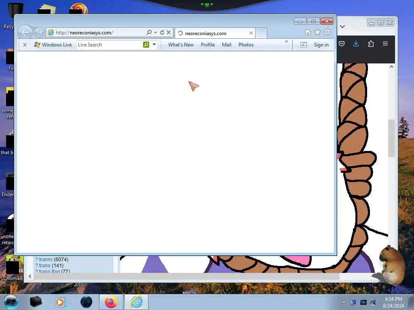Open the Windows Start menu
414x310 pixels.
[11, 302]
